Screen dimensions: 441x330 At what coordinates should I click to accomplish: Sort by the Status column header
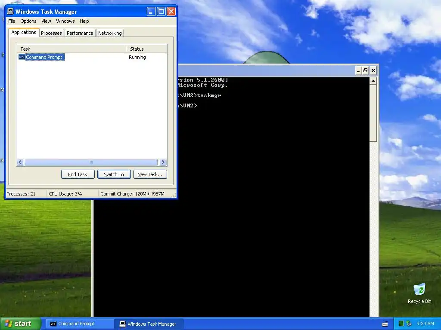146,49
